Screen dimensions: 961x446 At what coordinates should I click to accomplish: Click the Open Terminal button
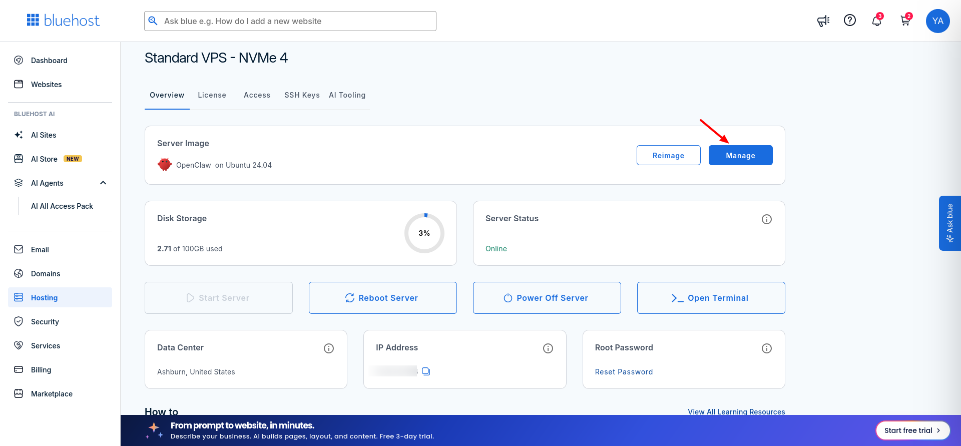pyautogui.click(x=711, y=298)
